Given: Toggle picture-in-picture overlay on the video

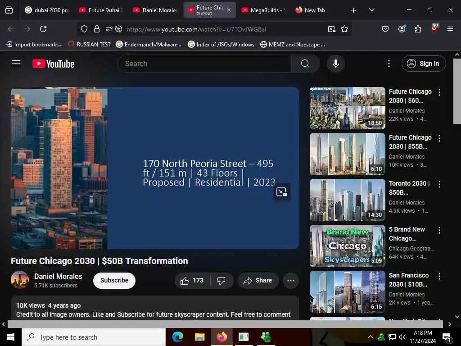Looking at the screenshot, I should [282, 192].
